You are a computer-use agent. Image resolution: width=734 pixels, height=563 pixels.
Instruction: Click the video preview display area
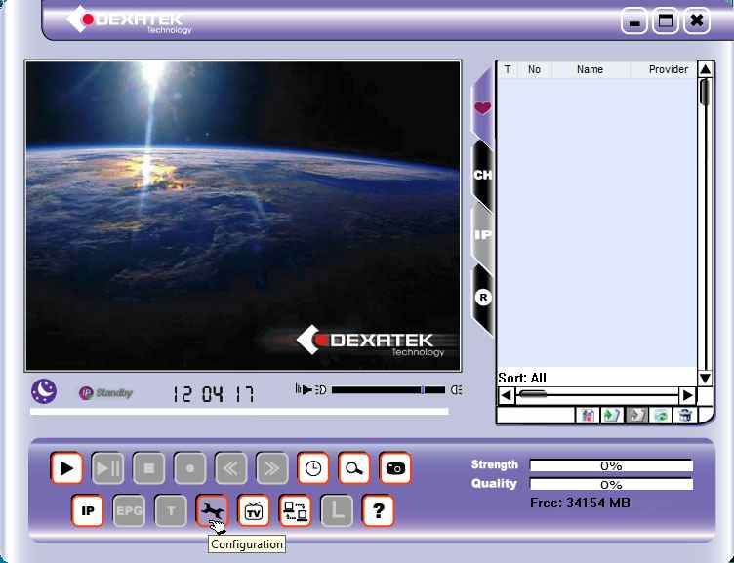tap(243, 216)
